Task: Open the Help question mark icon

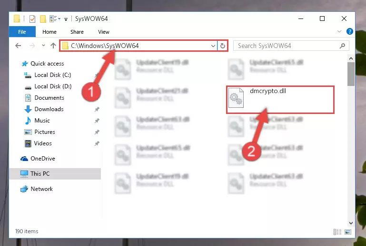Action: 349,31
